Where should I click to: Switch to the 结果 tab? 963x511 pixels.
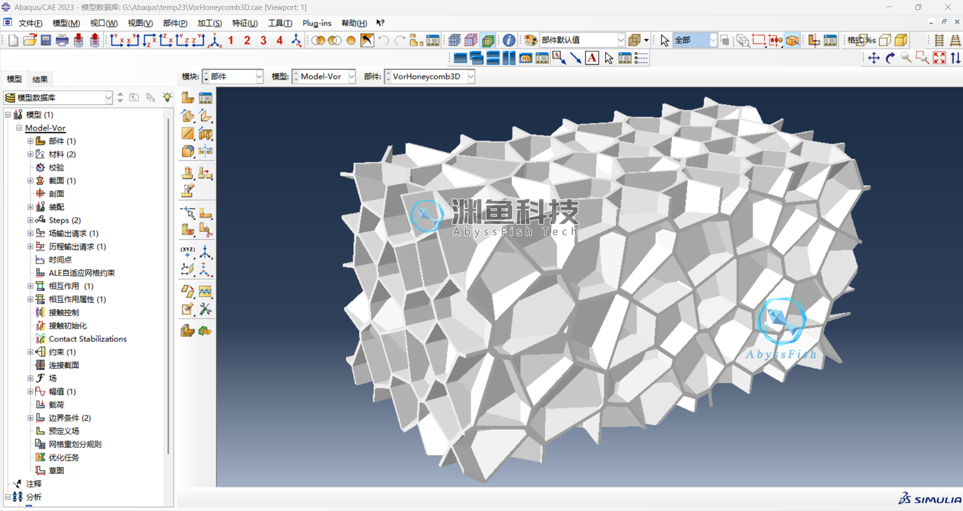click(40, 79)
